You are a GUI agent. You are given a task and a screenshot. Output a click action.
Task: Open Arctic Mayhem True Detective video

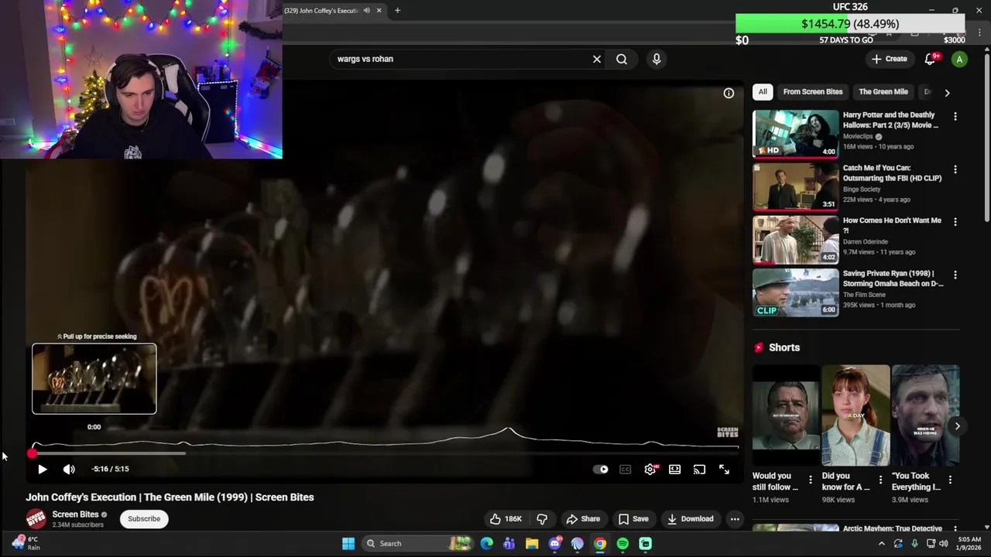coord(892,529)
